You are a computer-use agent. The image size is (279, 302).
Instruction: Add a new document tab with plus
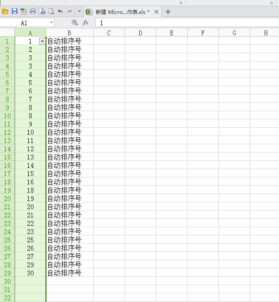tap(168, 12)
